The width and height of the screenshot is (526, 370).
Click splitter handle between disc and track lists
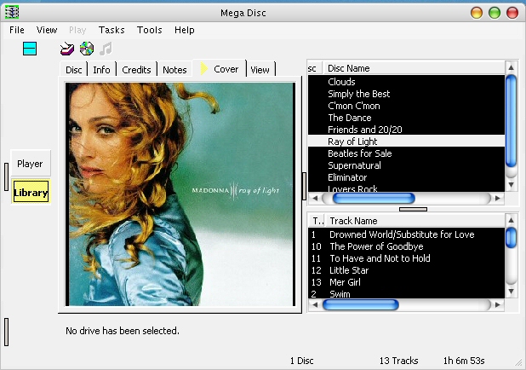pos(413,209)
